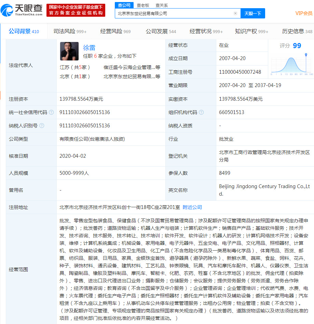Open legal representative 徐雷's profile link
The image size is (314, 324).
(x=89, y=48)
